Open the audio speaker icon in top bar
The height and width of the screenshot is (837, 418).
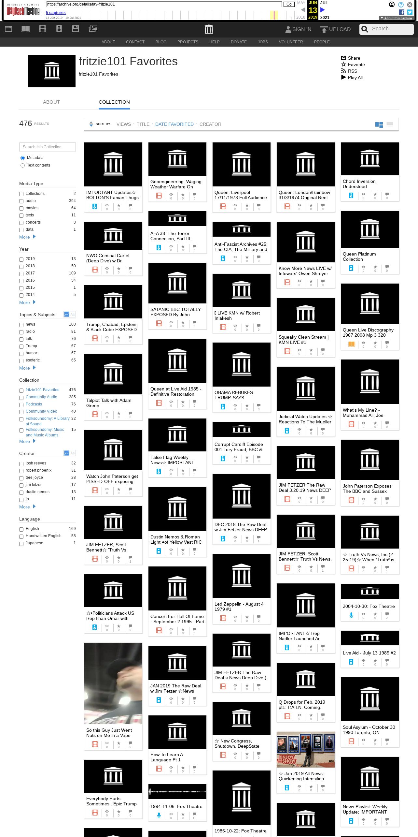[x=59, y=29]
